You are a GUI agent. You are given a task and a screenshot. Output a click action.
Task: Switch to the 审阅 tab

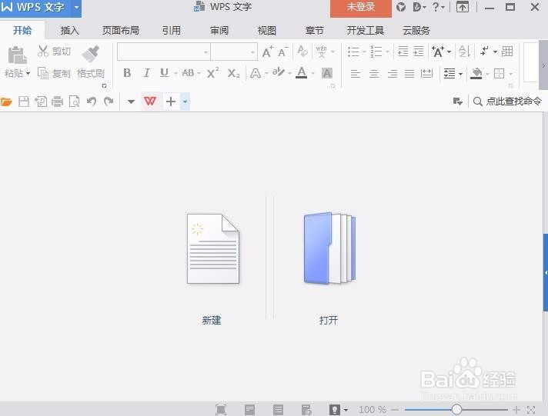(x=219, y=31)
